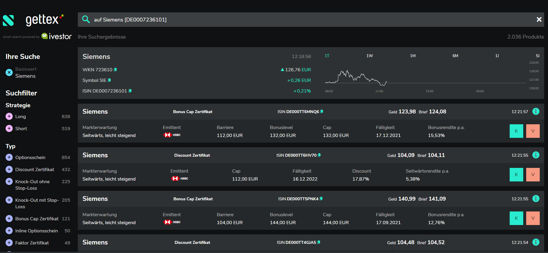Click V sell button for DE000TT5PNK4
This screenshot has width=548, height=253.
533,218
